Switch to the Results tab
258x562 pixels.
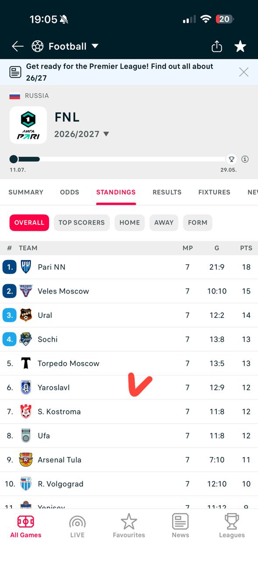click(167, 192)
